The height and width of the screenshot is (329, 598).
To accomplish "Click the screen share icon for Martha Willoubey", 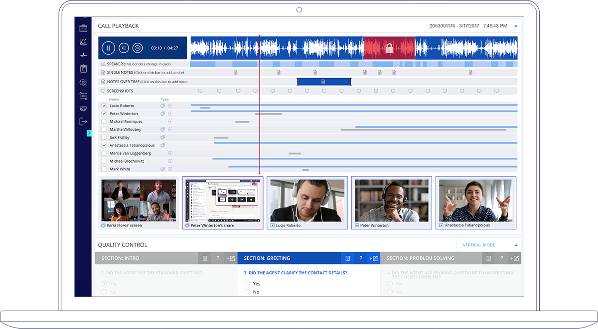I will pos(162,129).
